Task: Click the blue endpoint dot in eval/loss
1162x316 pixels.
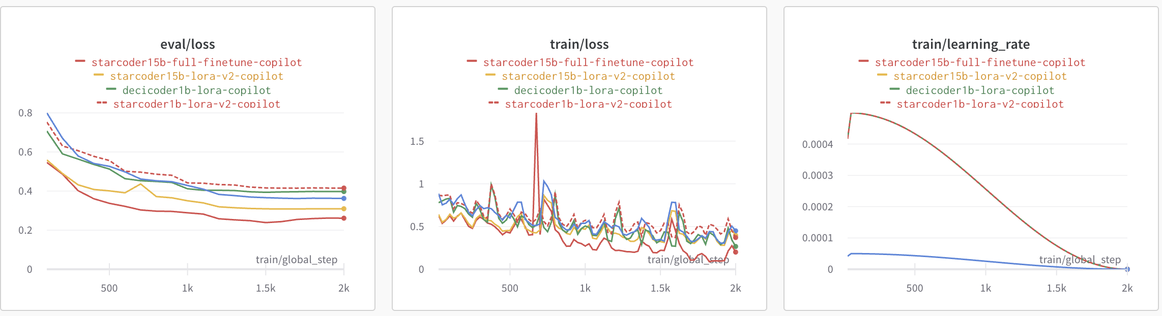Action: tap(344, 199)
